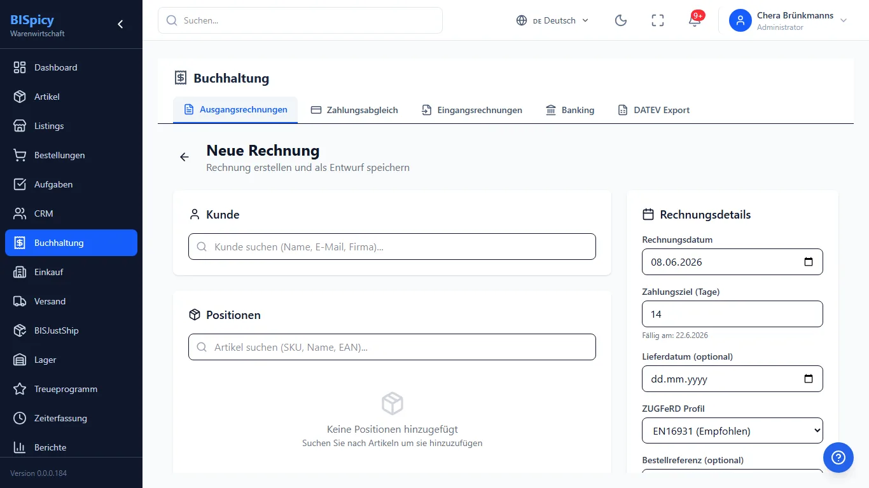
Task: Click the Einkauf factory icon
Action: pyautogui.click(x=20, y=272)
